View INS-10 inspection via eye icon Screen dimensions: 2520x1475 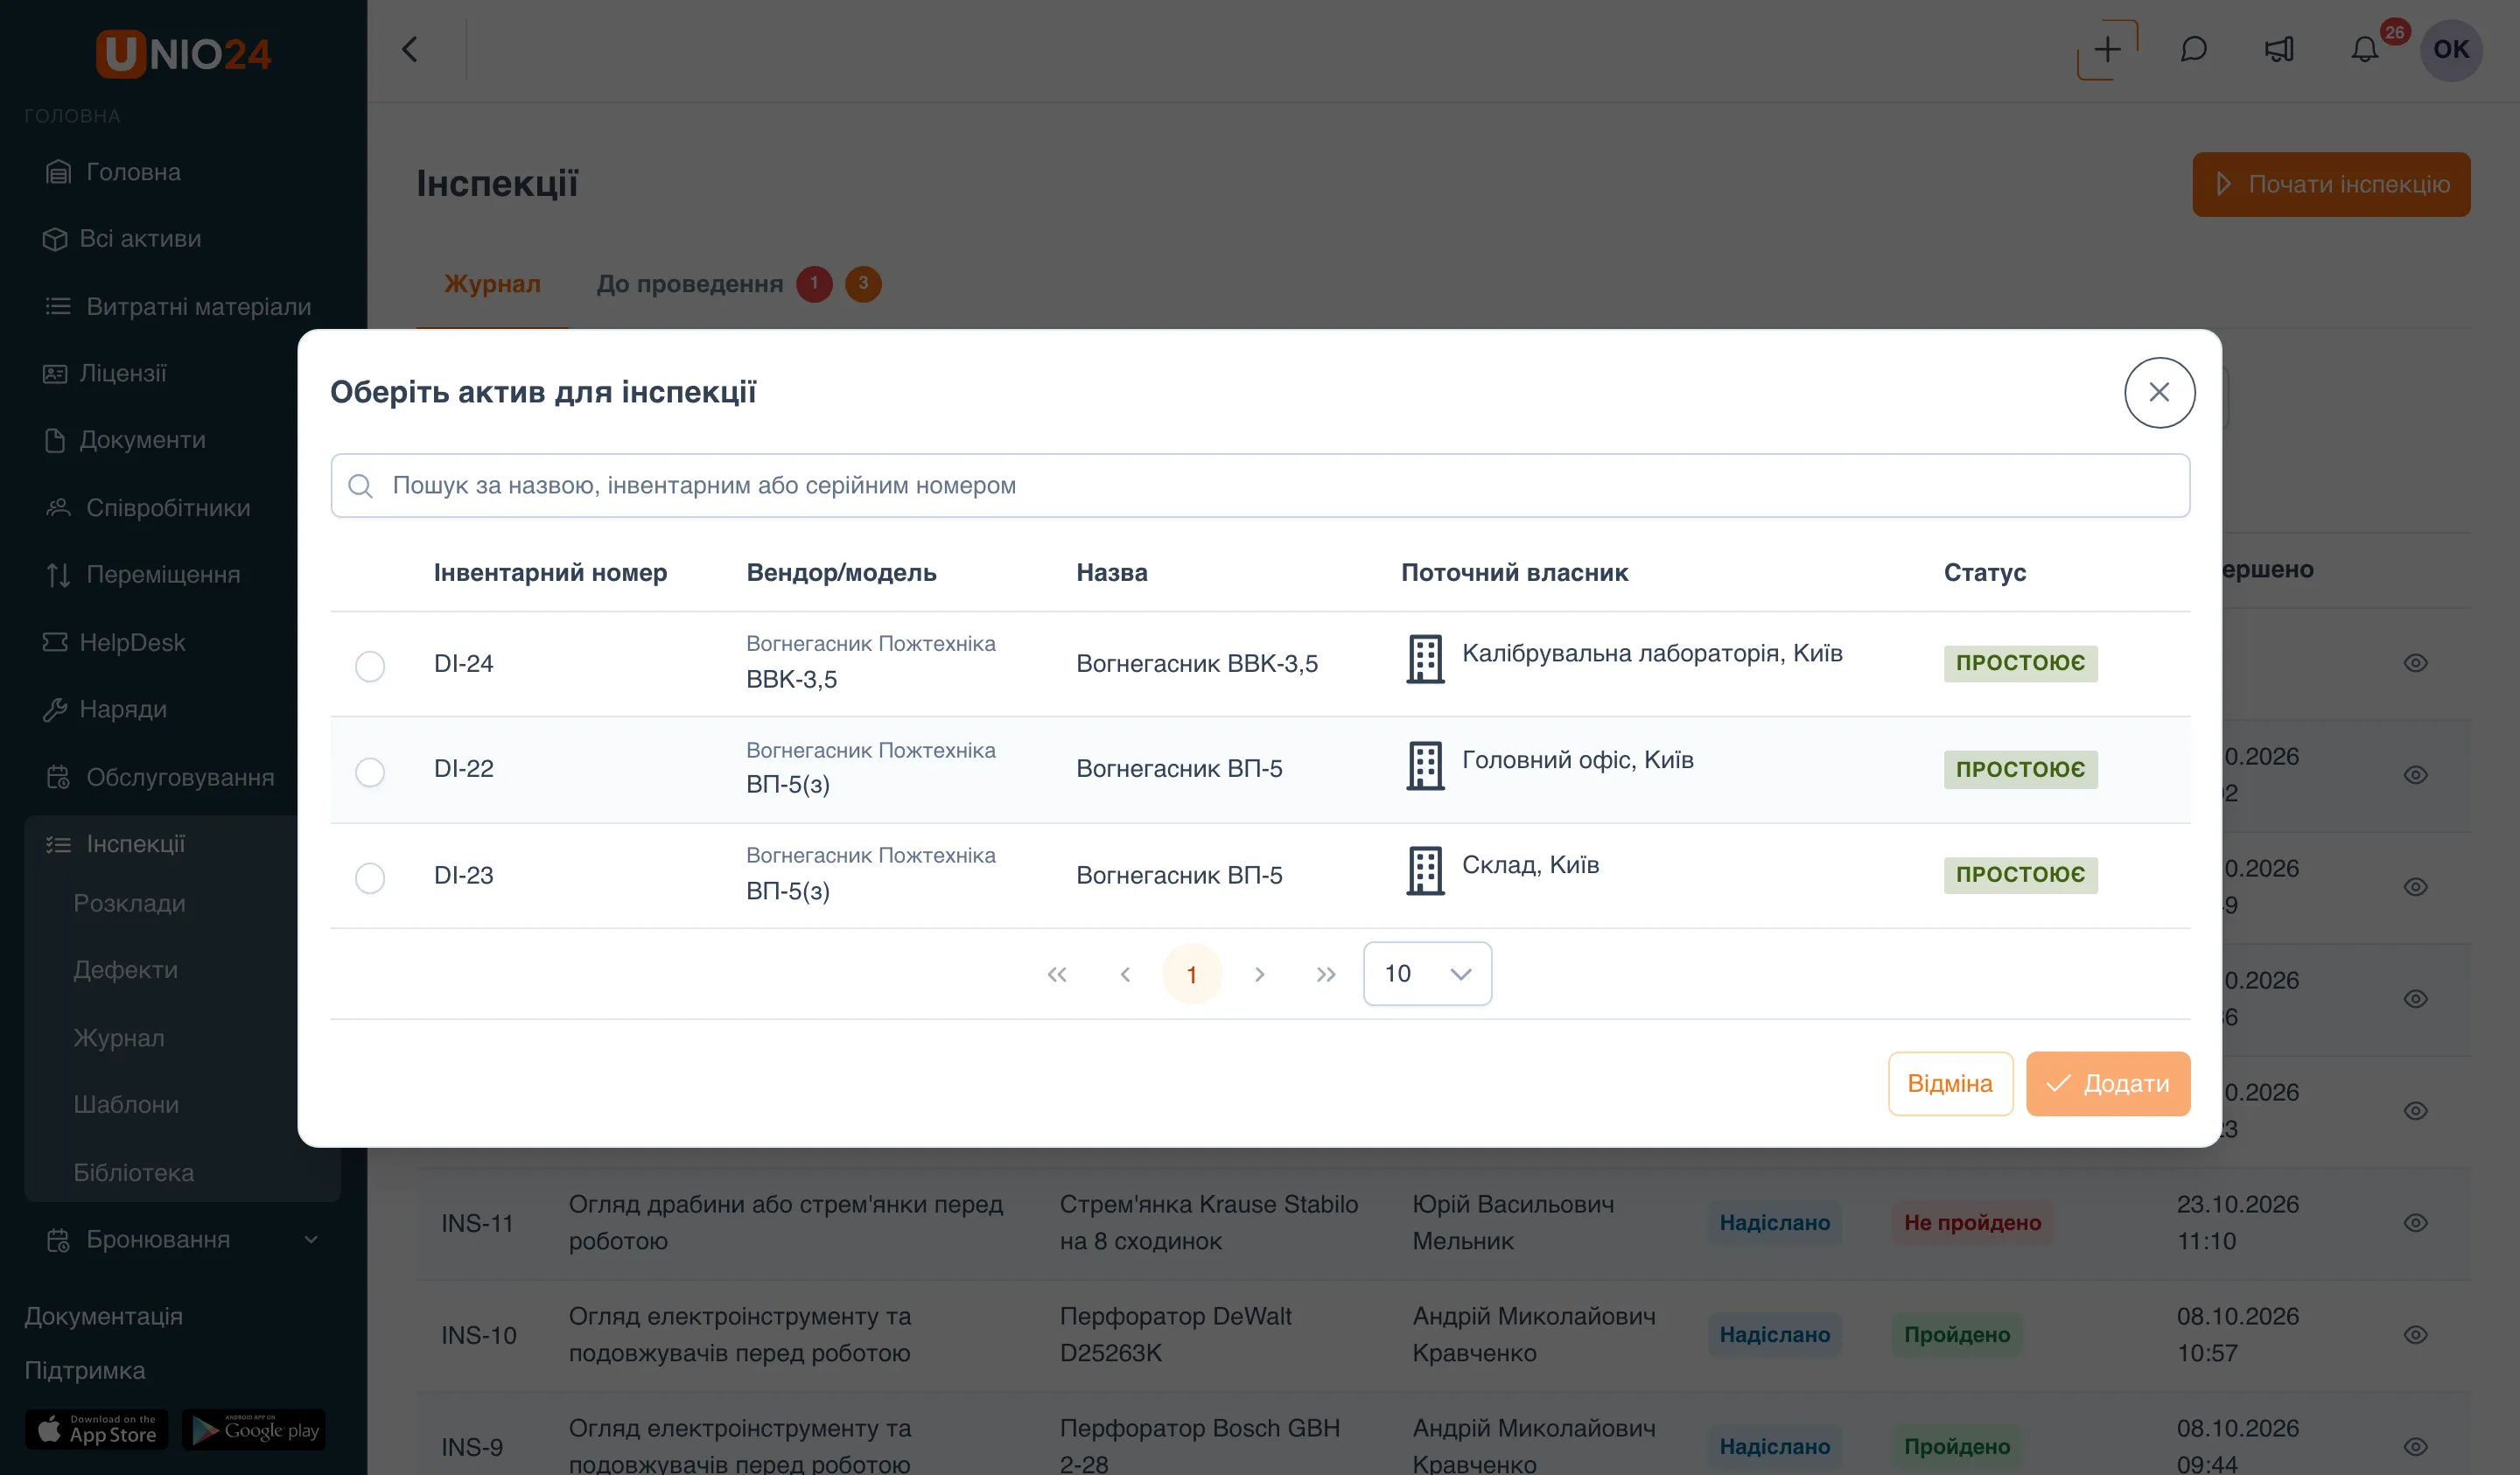coord(2415,1335)
